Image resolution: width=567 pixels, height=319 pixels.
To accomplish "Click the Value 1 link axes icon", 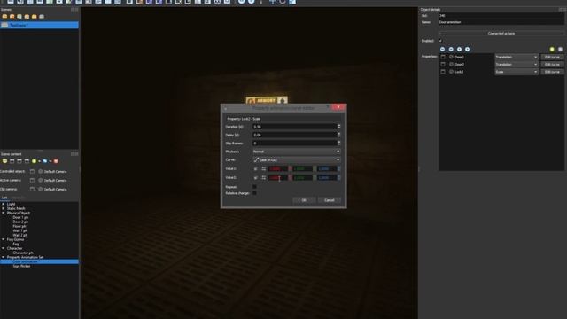I will [264, 169].
